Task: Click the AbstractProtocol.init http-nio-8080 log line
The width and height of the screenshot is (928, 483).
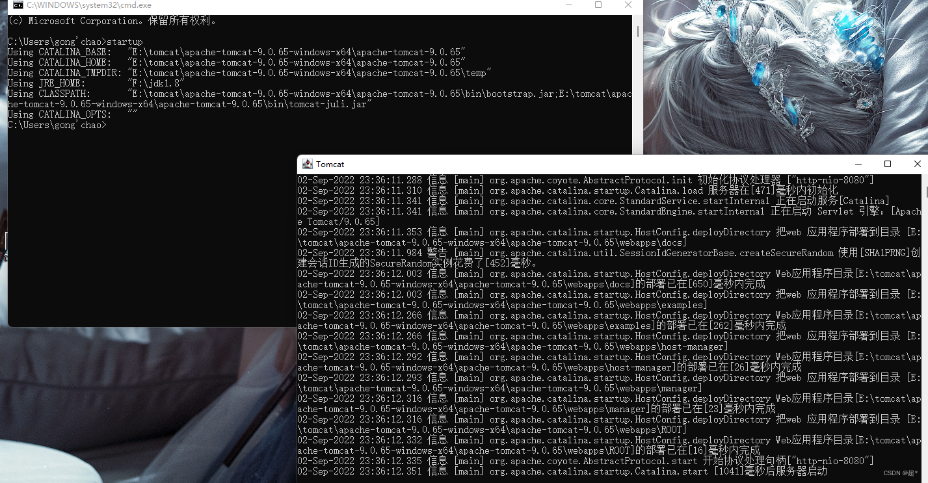Action: (x=586, y=180)
